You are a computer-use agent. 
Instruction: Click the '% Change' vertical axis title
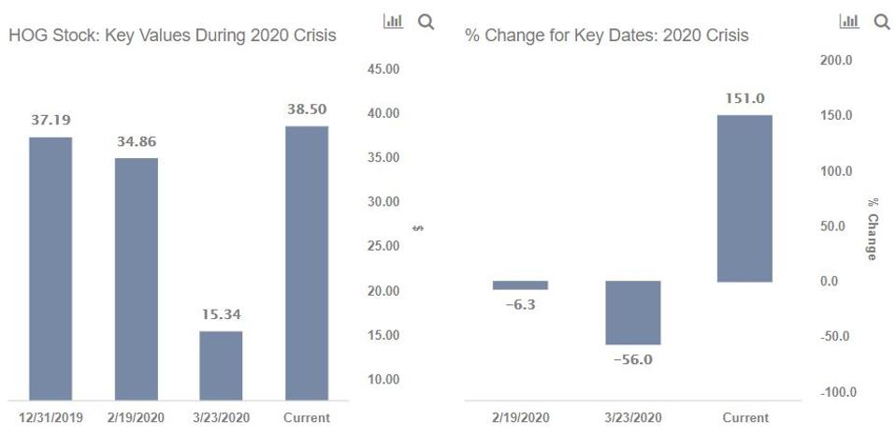pyautogui.click(x=872, y=228)
